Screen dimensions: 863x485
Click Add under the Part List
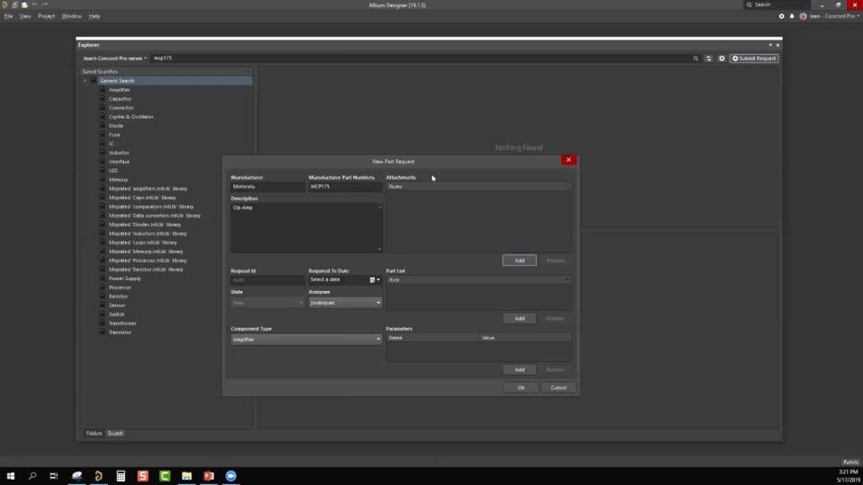pyautogui.click(x=519, y=318)
